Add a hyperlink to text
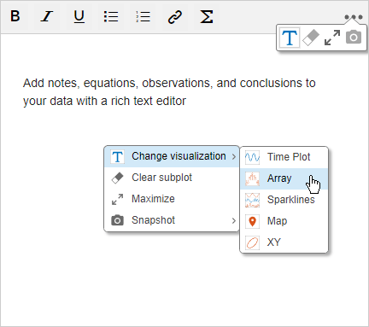 [x=174, y=16]
